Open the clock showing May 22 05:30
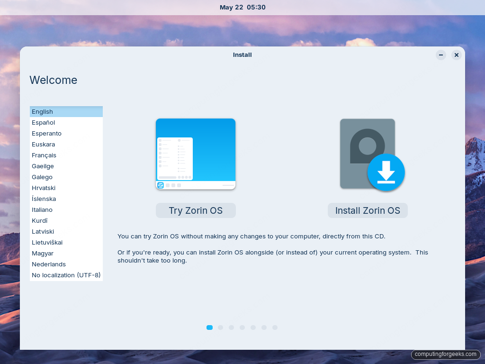Screen dimensions: 485x364 [x=242, y=8]
